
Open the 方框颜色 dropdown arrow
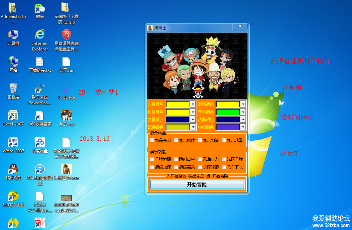coord(193,104)
